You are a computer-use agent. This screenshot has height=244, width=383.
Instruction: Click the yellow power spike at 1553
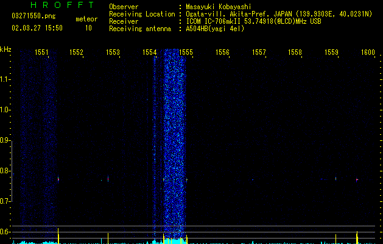point(108,238)
